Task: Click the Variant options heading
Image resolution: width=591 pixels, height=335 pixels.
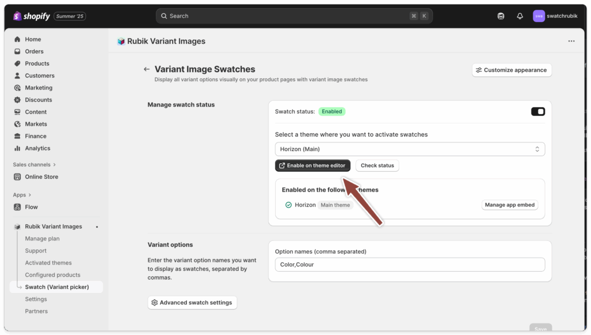Action: tap(170, 244)
